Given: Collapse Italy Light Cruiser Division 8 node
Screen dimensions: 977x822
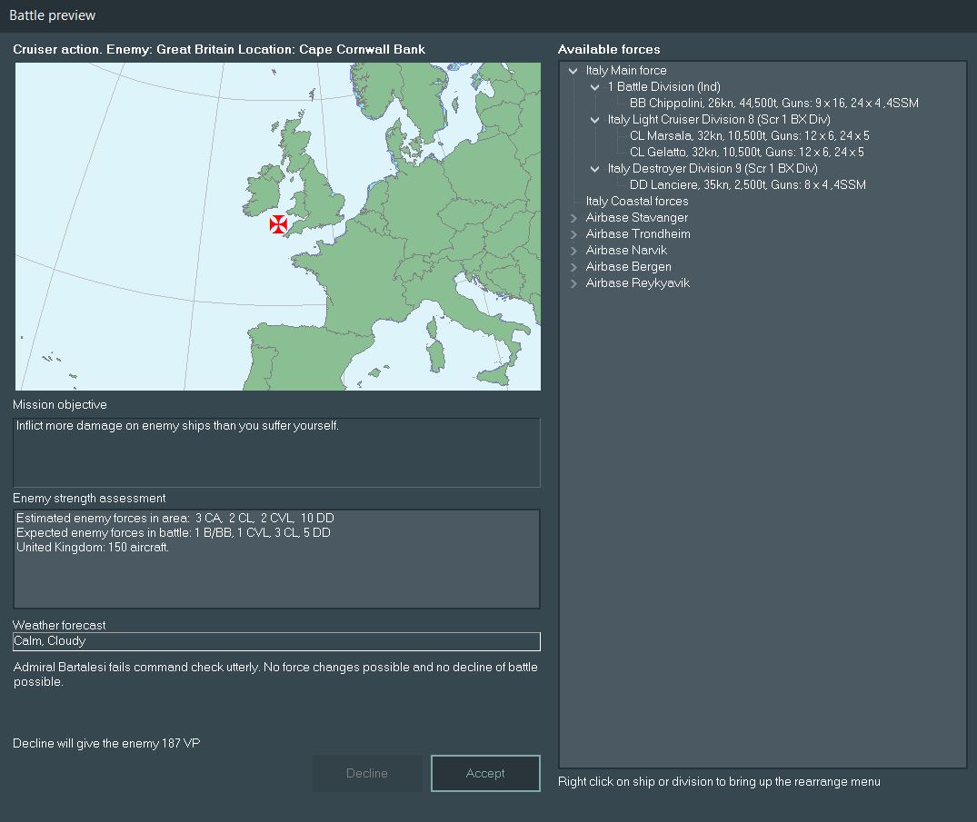Looking at the screenshot, I should [595, 120].
